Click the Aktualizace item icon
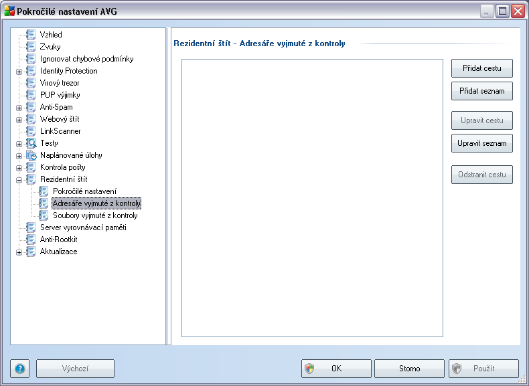 (31, 252)
